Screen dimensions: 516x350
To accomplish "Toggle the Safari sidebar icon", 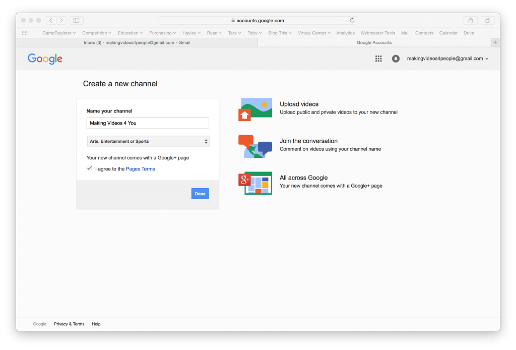I will (x=77, y=20).
